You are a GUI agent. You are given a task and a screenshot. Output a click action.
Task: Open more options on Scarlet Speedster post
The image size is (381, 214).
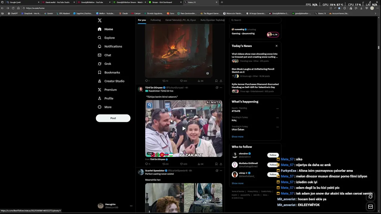[x=221, y=171]
